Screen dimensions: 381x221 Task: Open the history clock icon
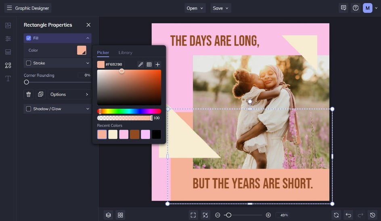click(x=373, y=215)
